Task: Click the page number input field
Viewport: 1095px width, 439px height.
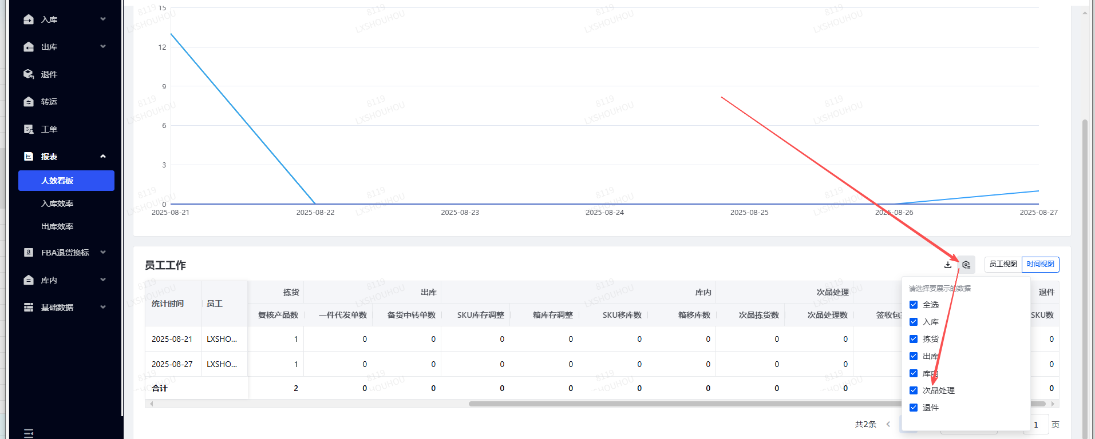Action: pos(1035,425)
